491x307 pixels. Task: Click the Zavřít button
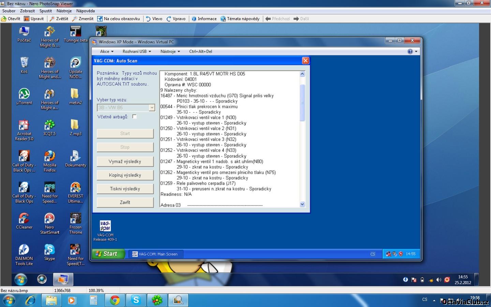(x=125, y=203)
